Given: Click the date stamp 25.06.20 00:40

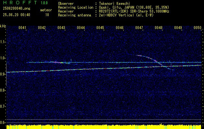Looking at the screenshot, I should click(17, 15).
